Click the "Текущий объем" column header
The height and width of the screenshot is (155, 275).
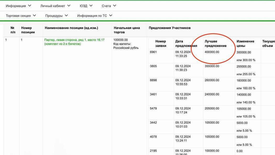tap(268, 44)
